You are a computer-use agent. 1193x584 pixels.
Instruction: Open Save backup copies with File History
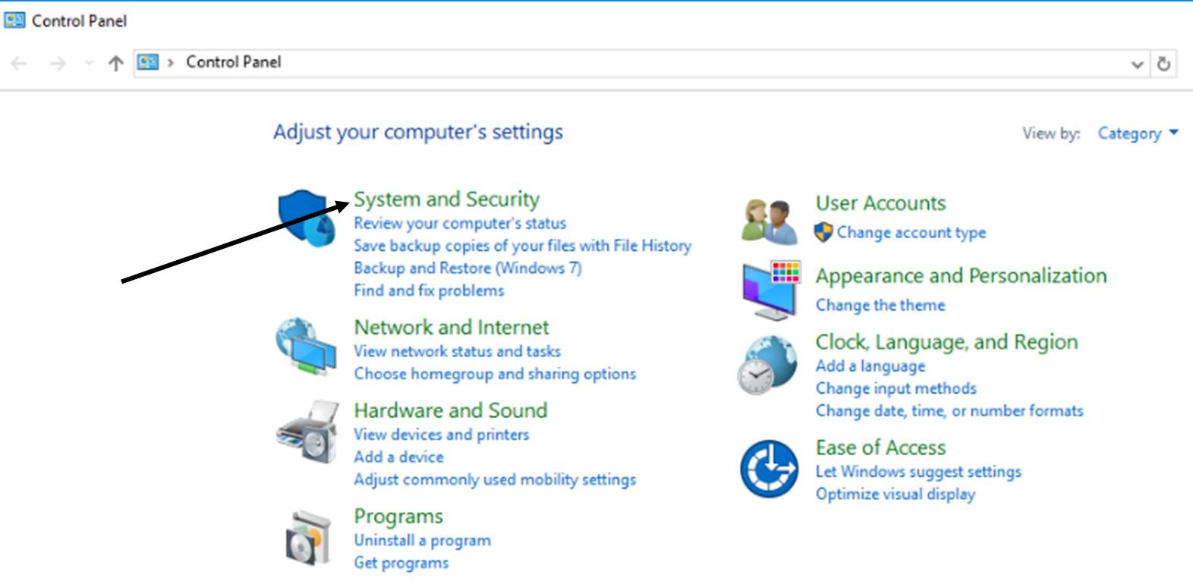click(522, 246)
